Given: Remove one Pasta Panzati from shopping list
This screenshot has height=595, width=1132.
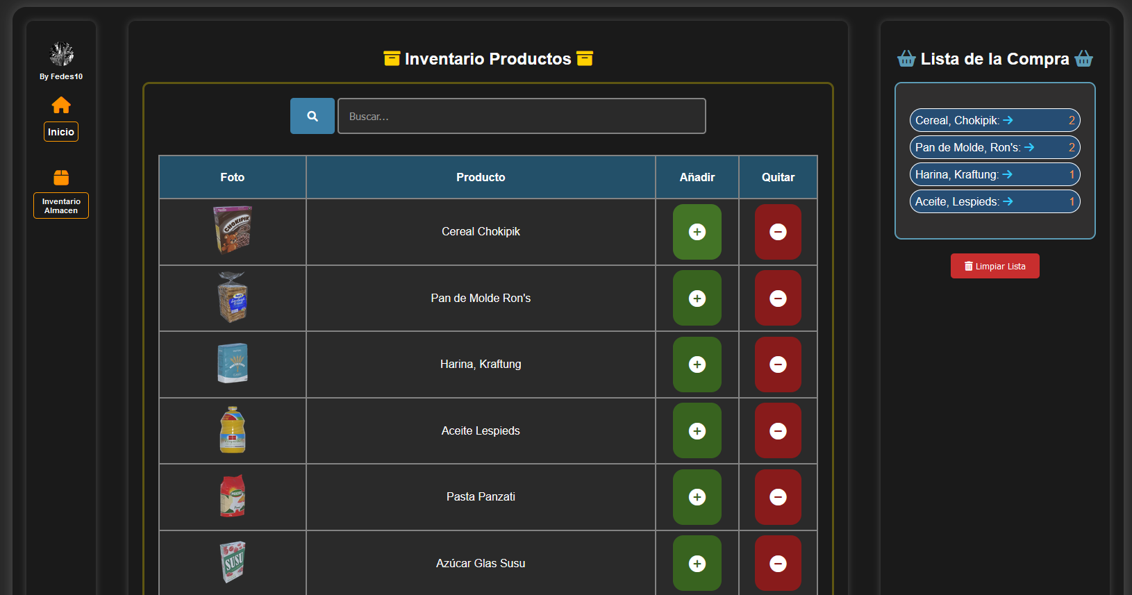Looking at the screenshot, I should pyautogui.click(x=778, y=497).
